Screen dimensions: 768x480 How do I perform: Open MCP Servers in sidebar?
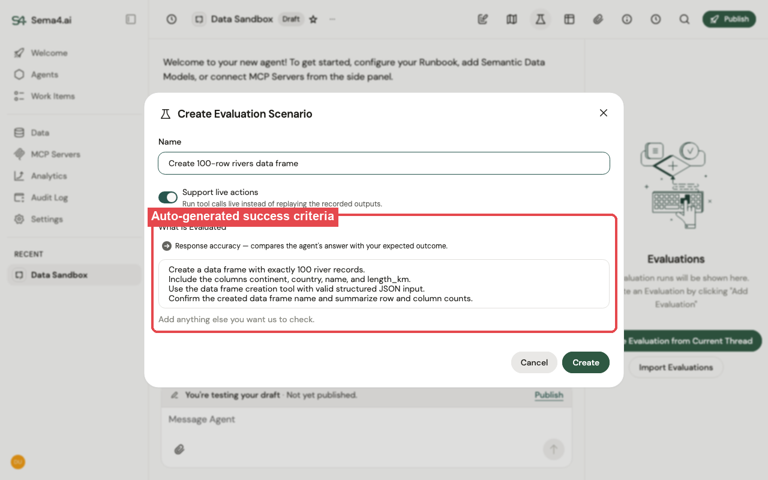point(74,154)
